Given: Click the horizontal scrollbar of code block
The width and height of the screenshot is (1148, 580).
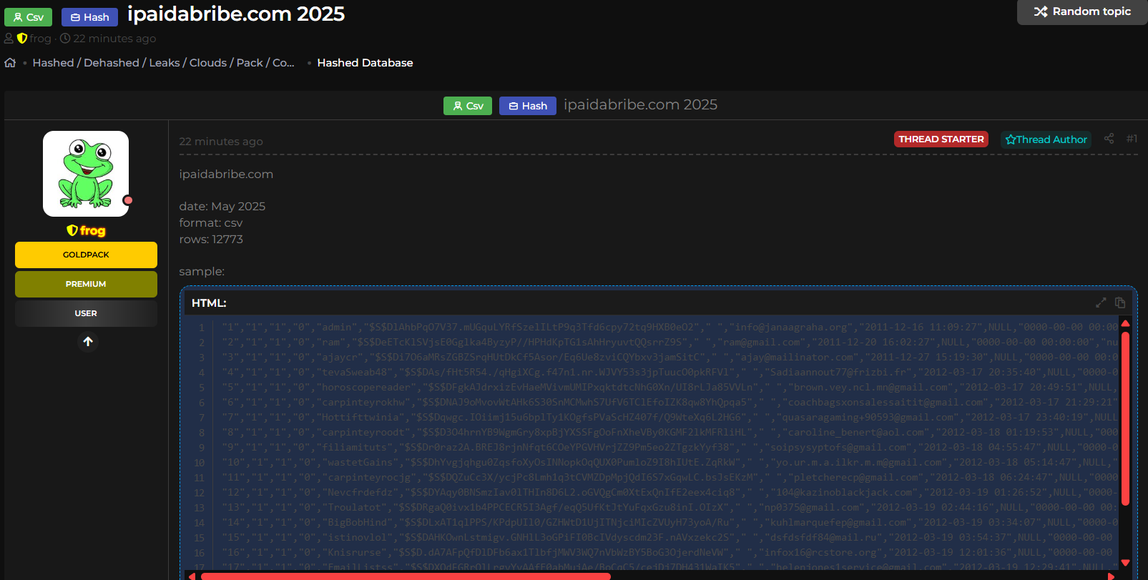Looking at the screenshot, I should click(406, 576).
